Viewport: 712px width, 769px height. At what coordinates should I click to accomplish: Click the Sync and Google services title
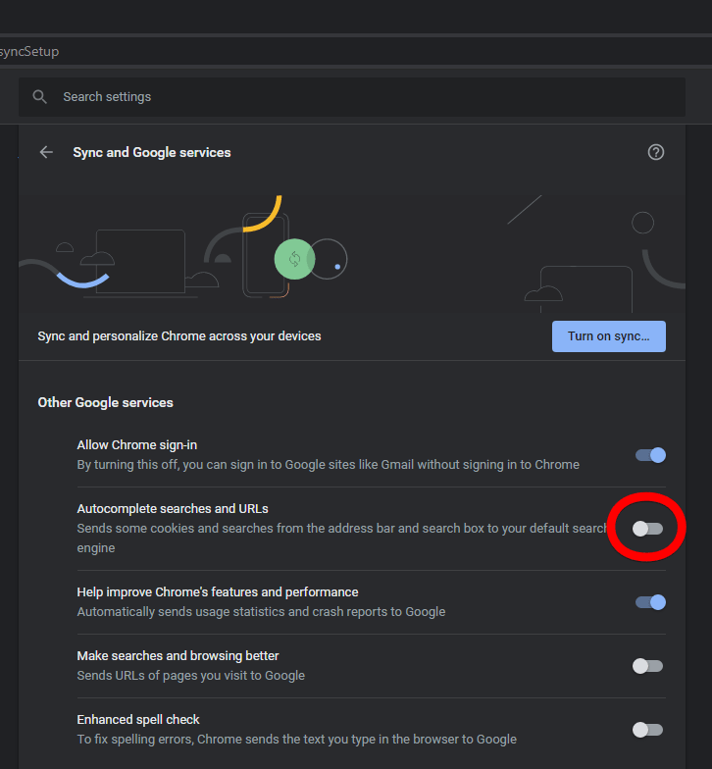[x=151, y=153]
